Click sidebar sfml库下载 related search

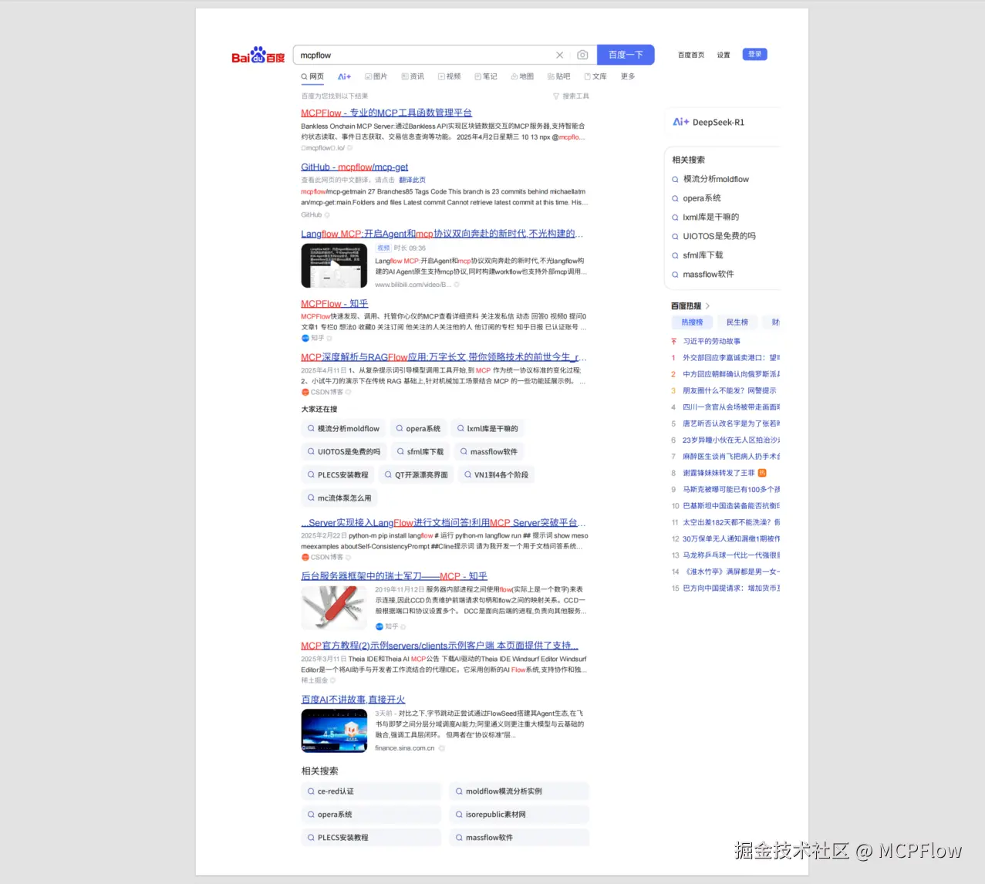coord(703,255)
